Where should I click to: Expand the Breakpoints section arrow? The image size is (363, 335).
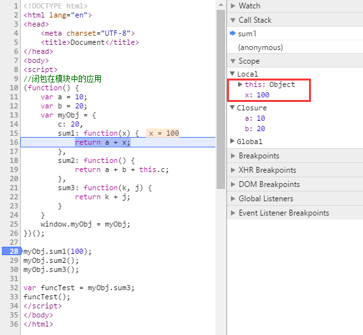coord(233,156)
